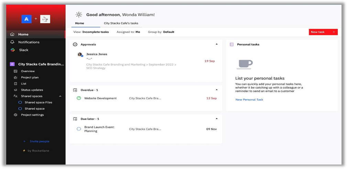Click the New Personal Task link
The image size is (347, 169).
[249, 100]
